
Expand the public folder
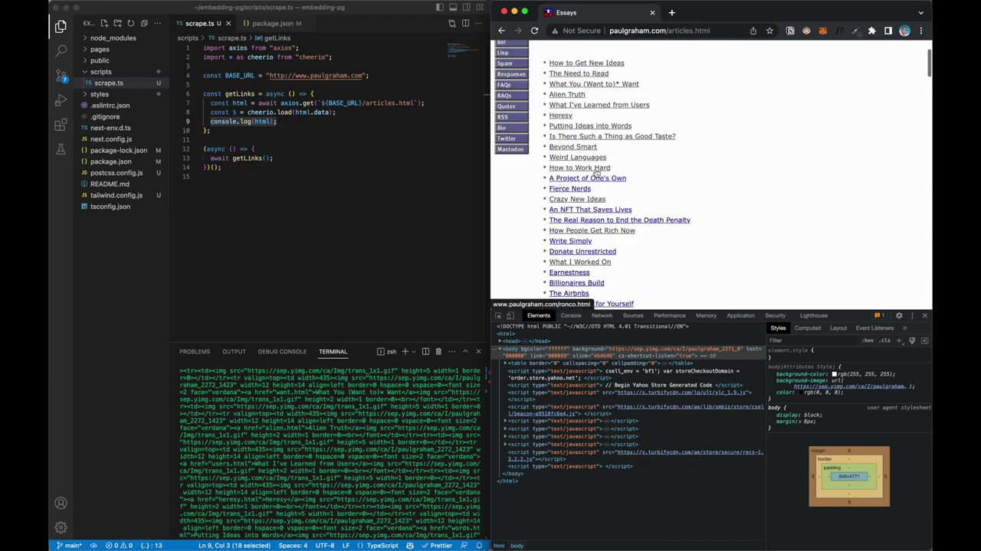(100, 60)
